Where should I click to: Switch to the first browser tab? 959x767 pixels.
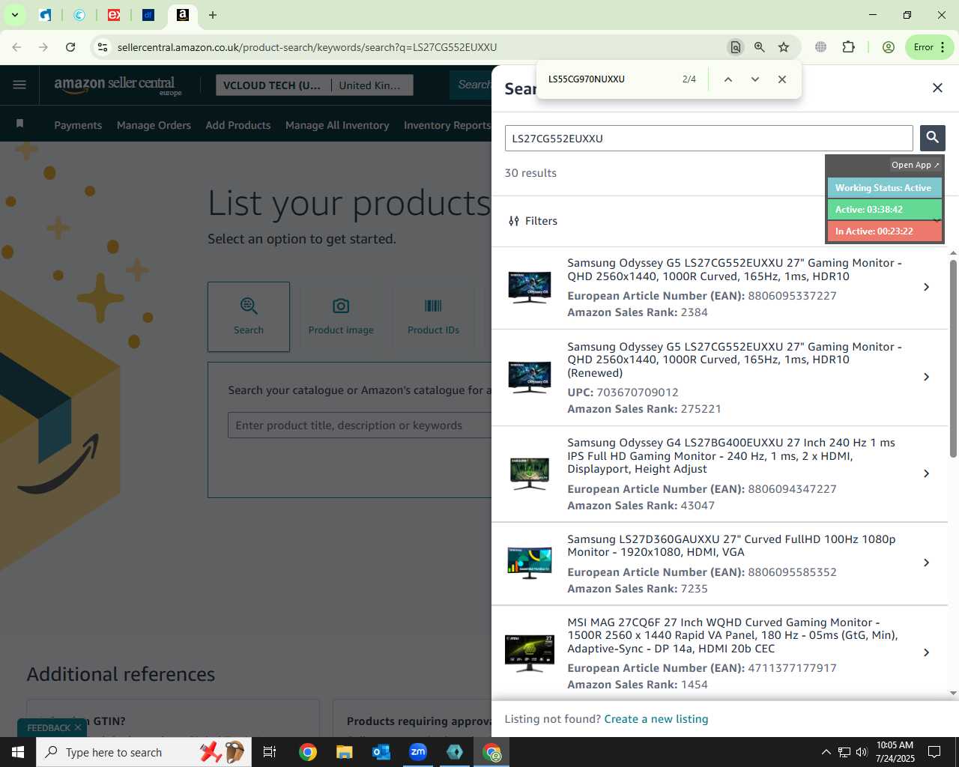pos(46,15)
